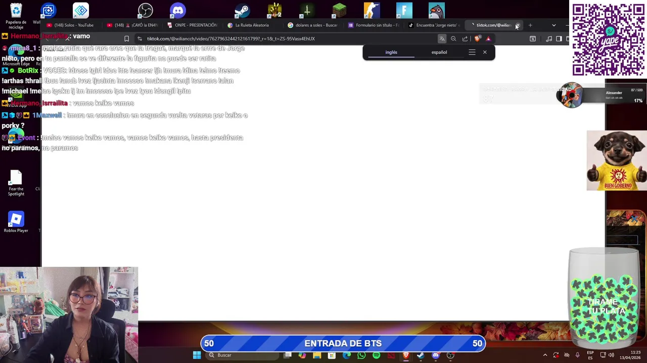Open the OBS Studio desktop shortcut
This screenshot has width=647, height=363.
(146, 10)
